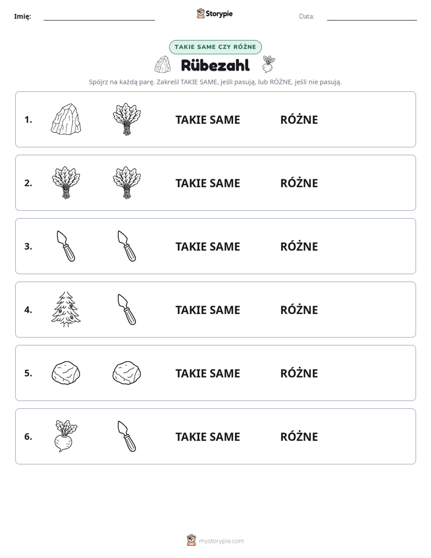Choose RÓŻNE for row 4
Screen dimensions: 431x558
pyautogui.click(x=299, y=310)
